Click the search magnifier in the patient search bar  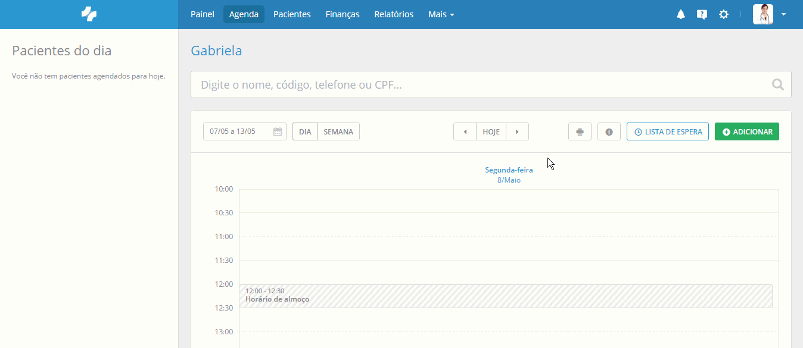(x=777, y=84)
